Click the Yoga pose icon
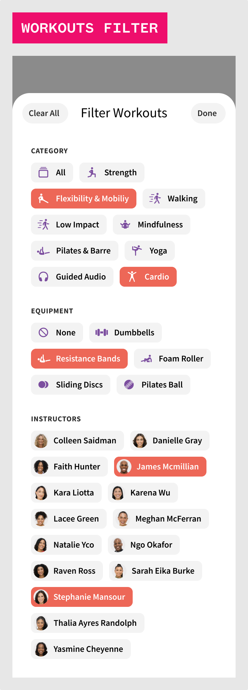248x690 pixels. 137,251
